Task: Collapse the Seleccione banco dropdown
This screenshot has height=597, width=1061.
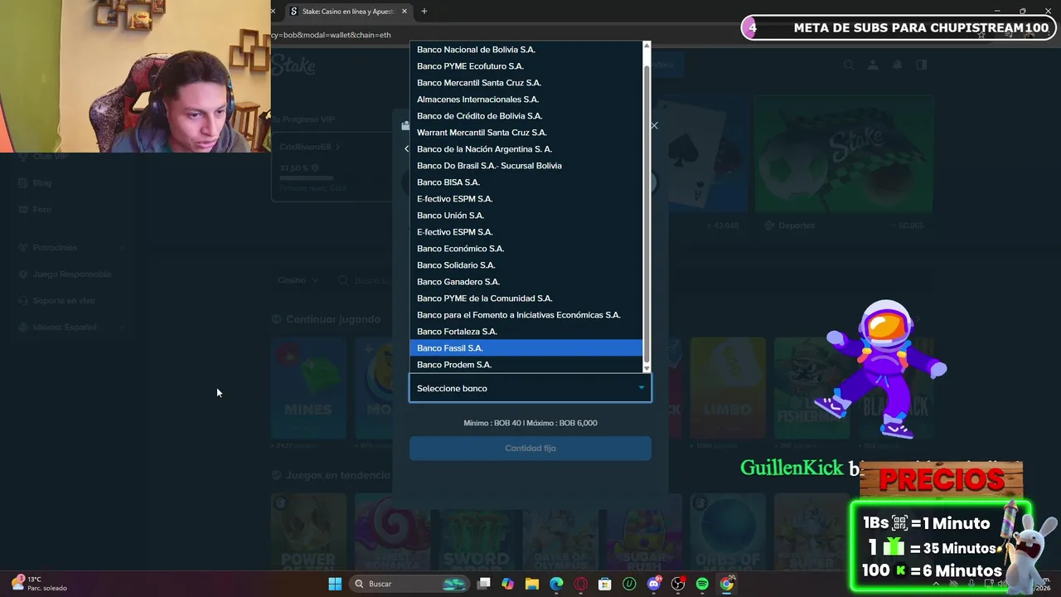Action: coord(530,388)
